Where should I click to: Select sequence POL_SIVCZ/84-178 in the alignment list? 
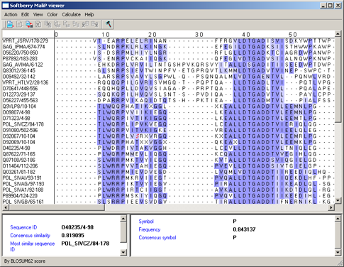click(x=23, y=124)
